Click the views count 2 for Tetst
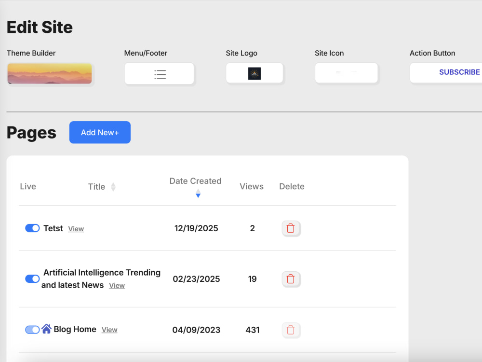The image size is (482, 362). [253, 228]
